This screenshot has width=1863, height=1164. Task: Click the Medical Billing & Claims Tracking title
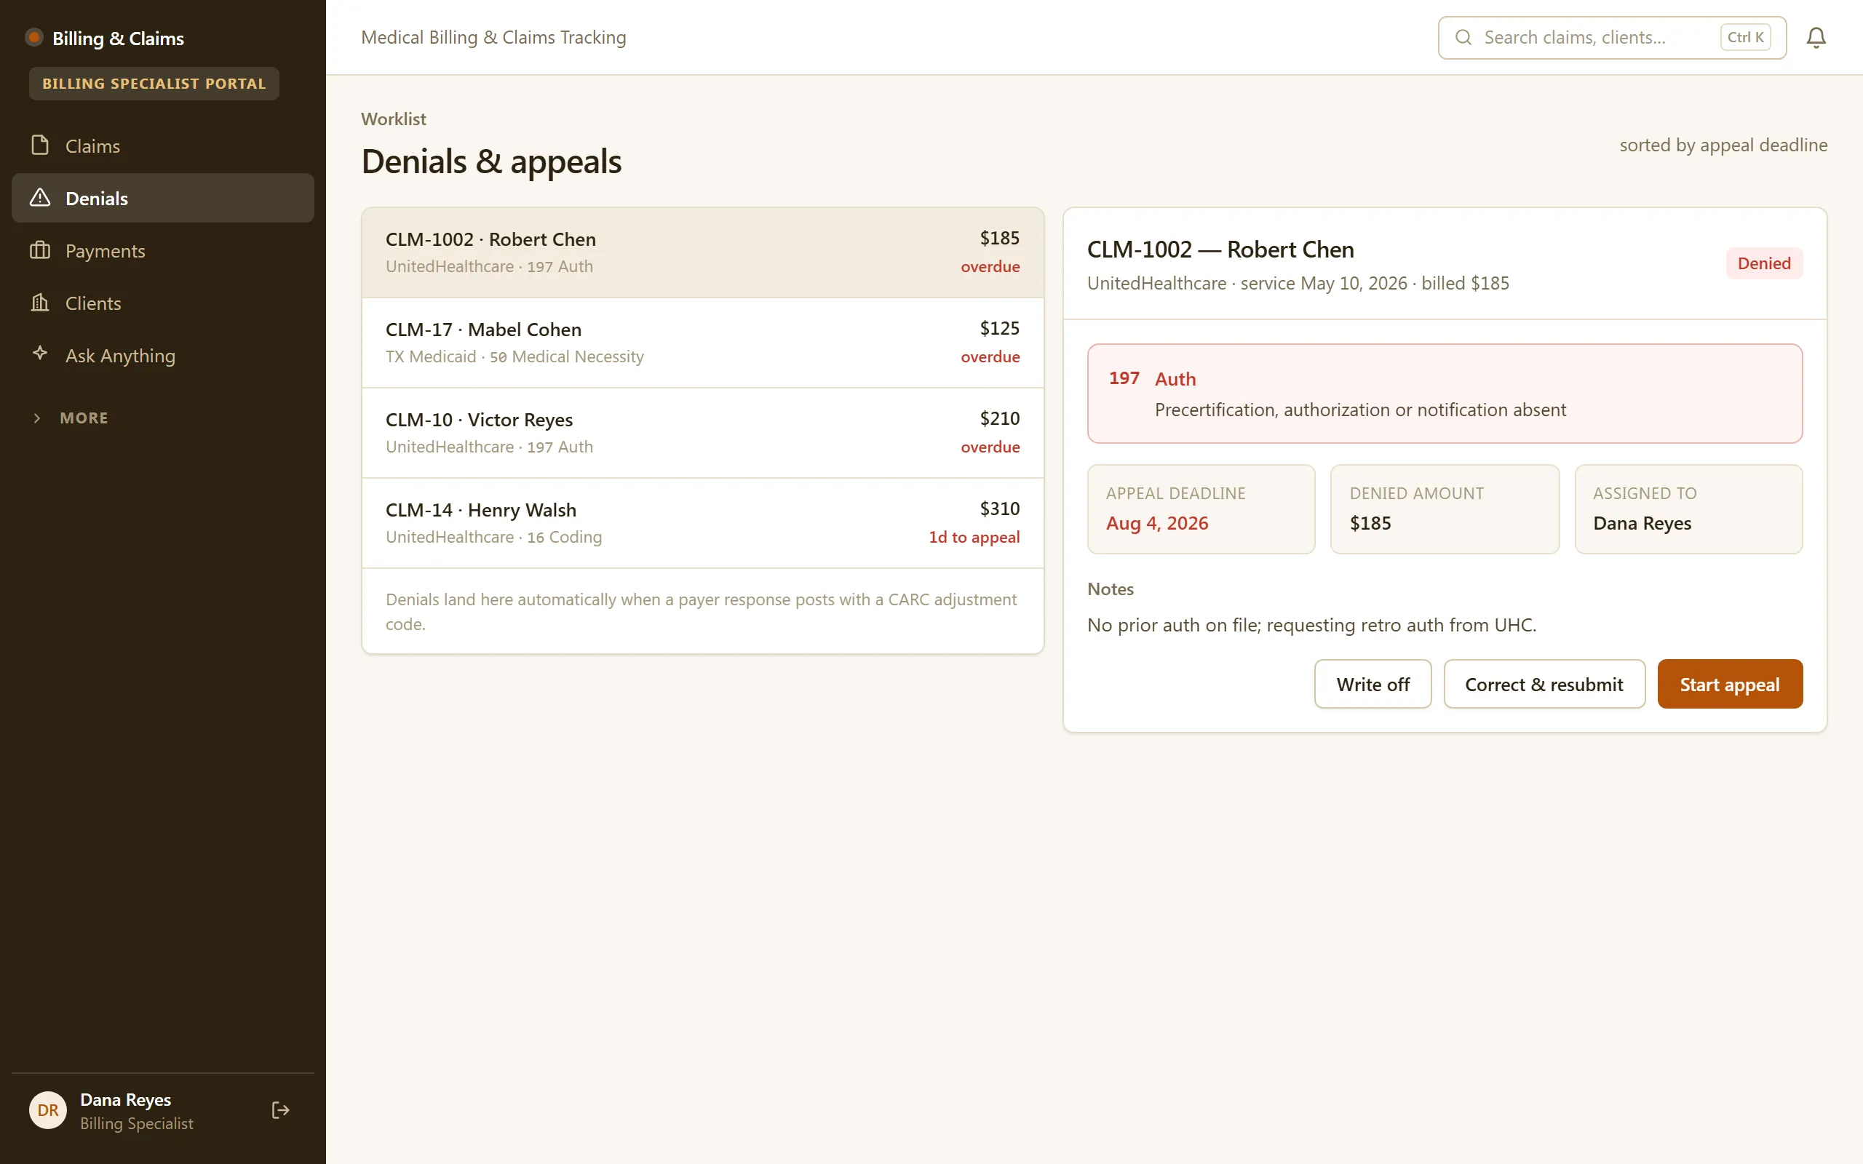[x=493, y=38]
